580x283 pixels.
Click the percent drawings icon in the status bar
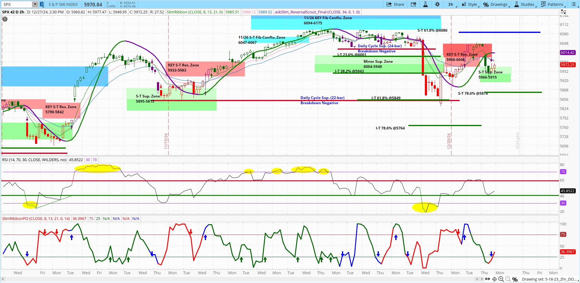pos(514,279)
